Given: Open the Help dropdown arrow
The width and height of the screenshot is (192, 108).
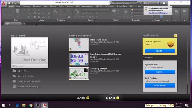Looking at the screenshot, I should (x=166, y=3).
